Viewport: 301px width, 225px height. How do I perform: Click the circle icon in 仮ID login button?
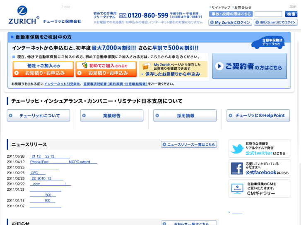click(257, 22)
